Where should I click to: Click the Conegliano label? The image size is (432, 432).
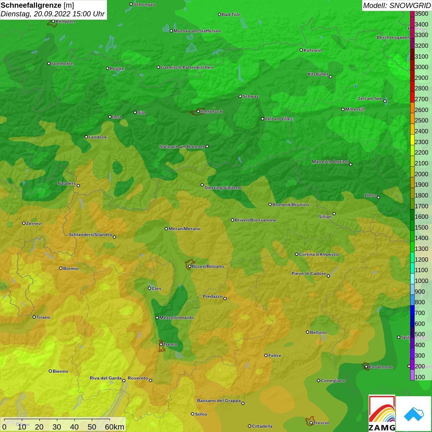click(x=333, y=380)
